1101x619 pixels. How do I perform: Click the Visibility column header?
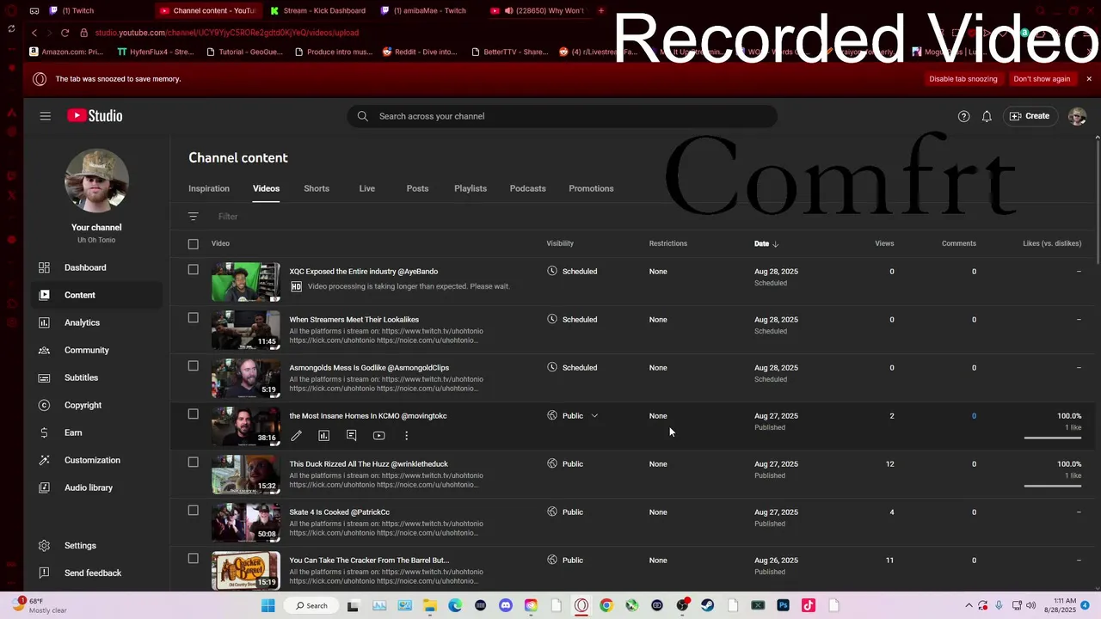560,243
